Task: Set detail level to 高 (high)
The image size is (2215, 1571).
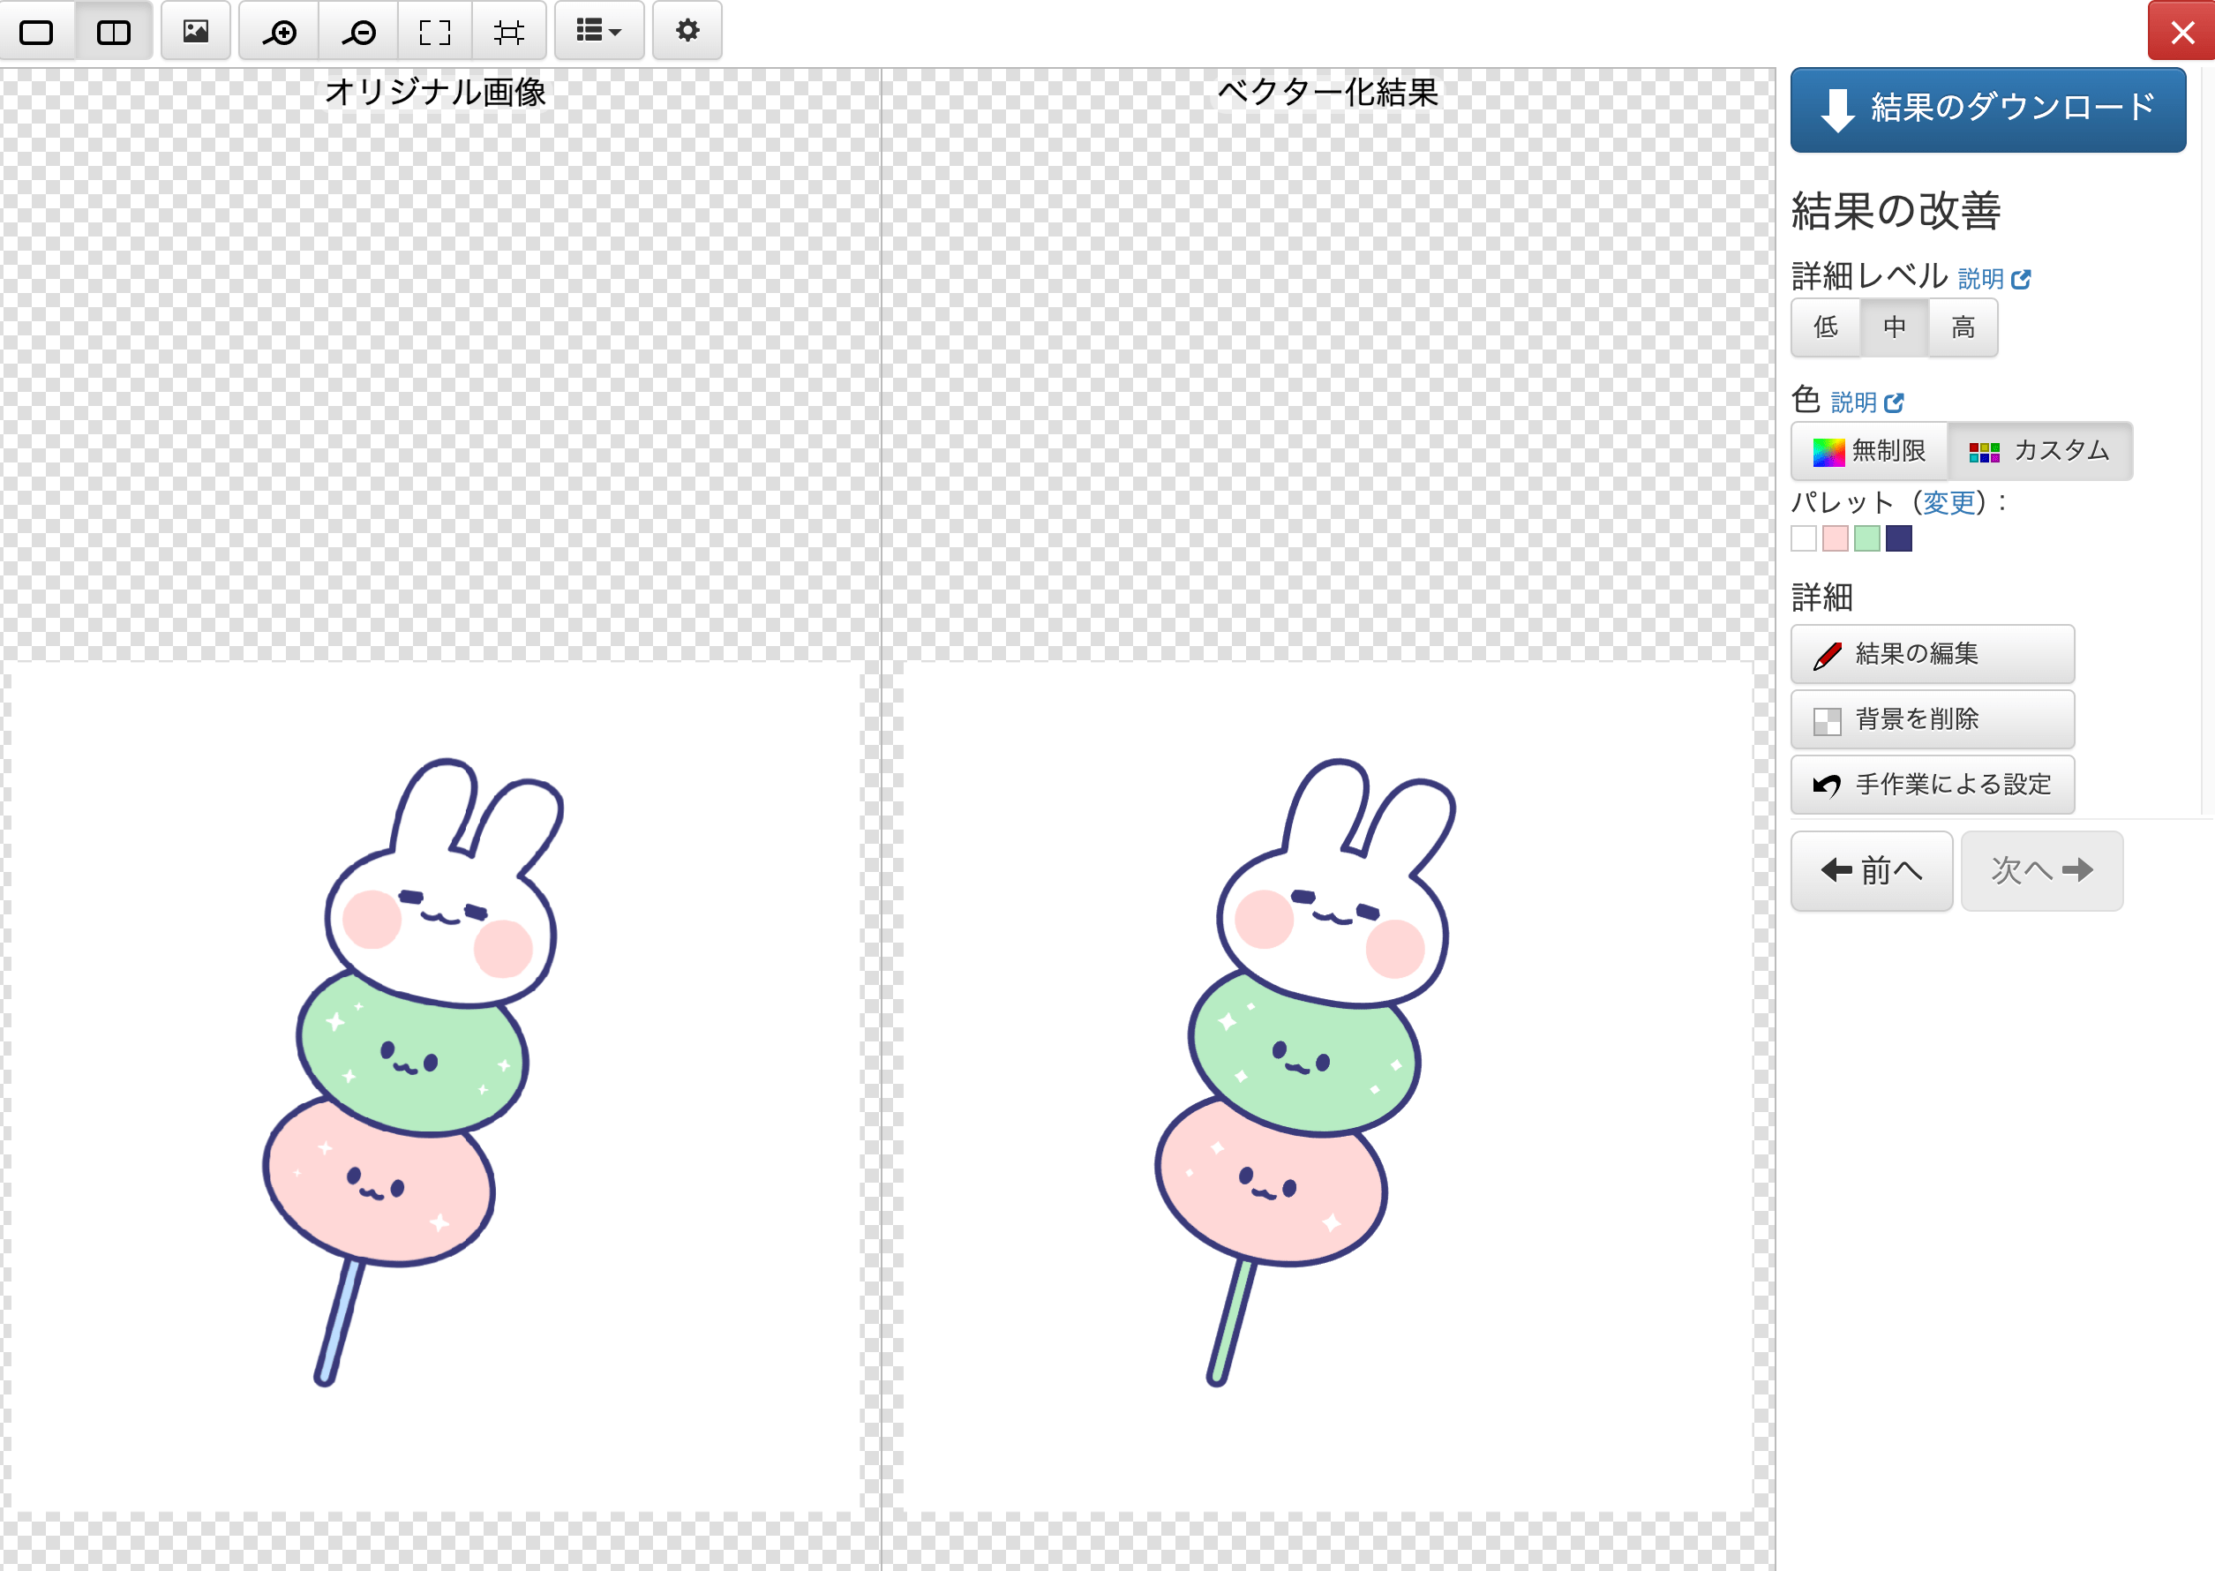Action: tap(1963, 327)
